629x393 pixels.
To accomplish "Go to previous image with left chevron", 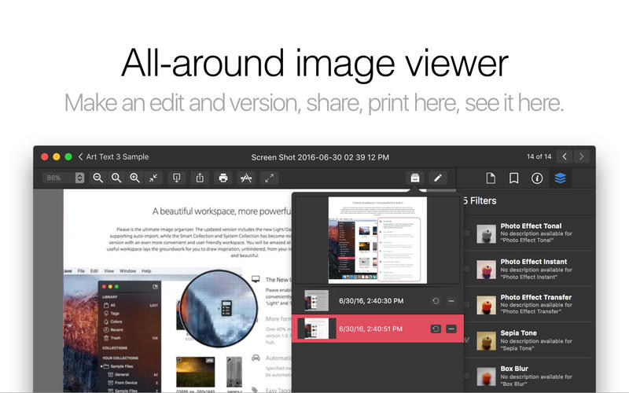I will tap(565, 157).
